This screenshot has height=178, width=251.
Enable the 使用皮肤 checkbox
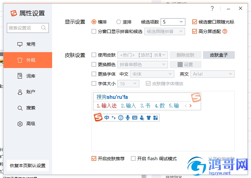pyautogui.click(x=94, y=55)
